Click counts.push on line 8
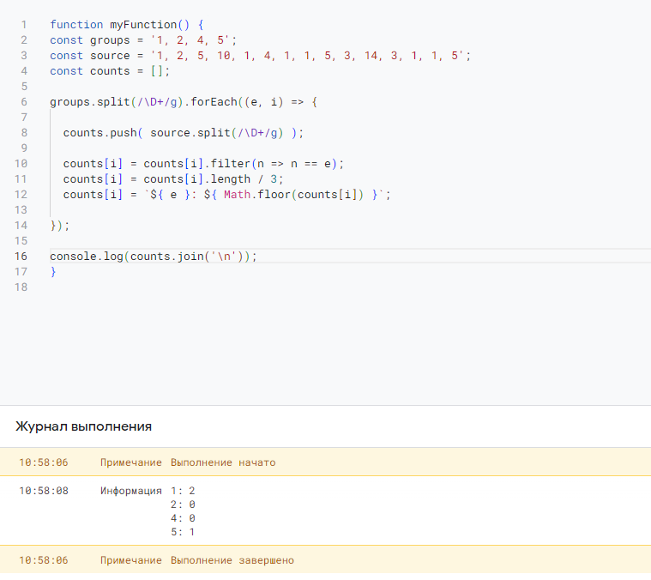The width and height of the screenshot is (651, 580). tap(99, 133)
